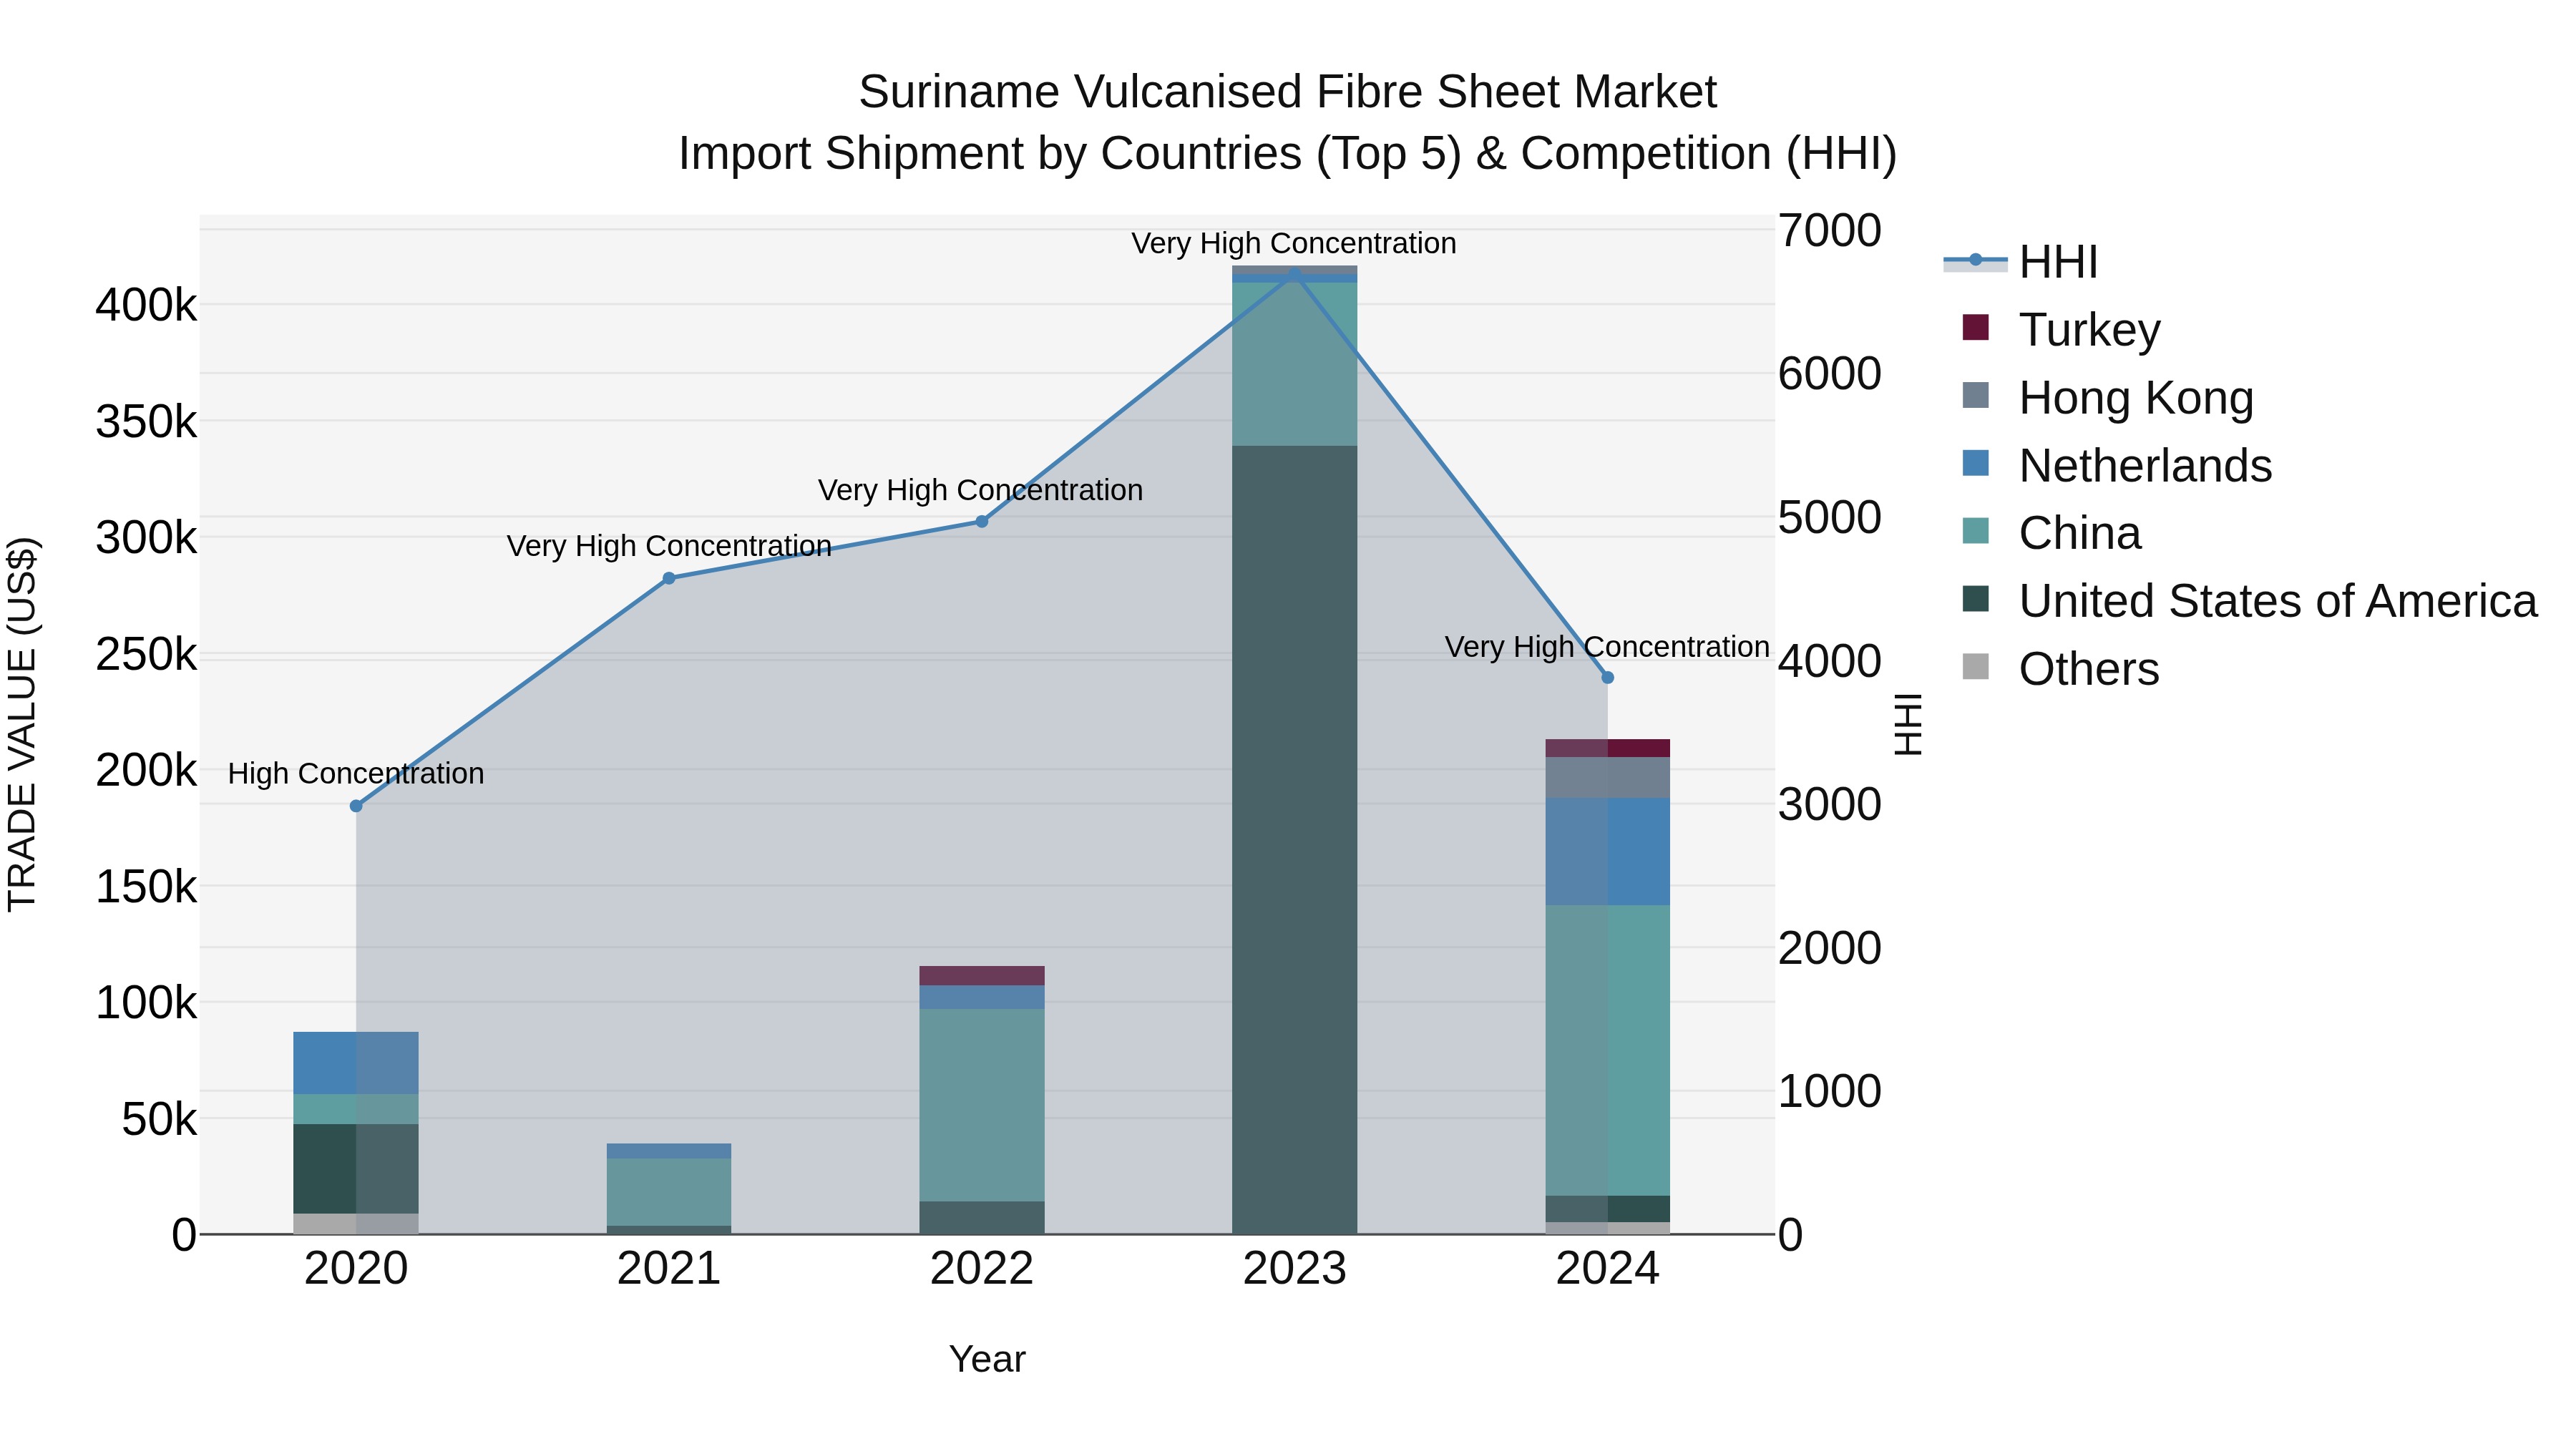Click the 2024 Hong Kong bar segment
The width and height of the screenshot is (2576, 1449).
[x=1608, y=778]
